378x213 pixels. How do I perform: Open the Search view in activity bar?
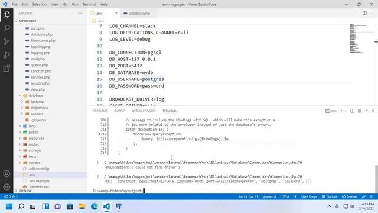click(6, 28)
